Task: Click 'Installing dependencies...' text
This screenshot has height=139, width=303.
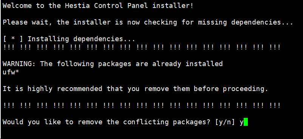Action: click(x=81, y=39)
